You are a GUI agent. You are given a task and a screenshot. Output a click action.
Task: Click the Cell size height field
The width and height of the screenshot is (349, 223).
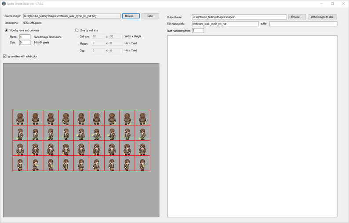click(116, 36)
